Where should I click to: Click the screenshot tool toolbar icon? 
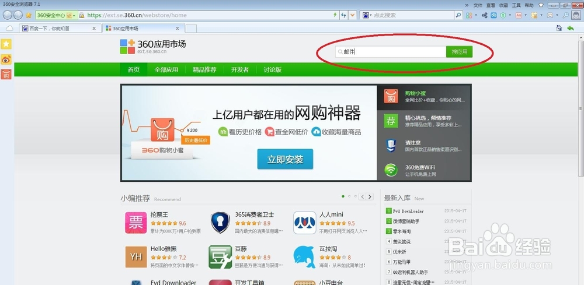tap(550, 15)
